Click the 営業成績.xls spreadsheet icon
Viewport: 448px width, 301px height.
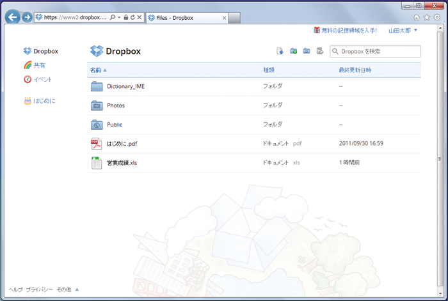(97, 163)
